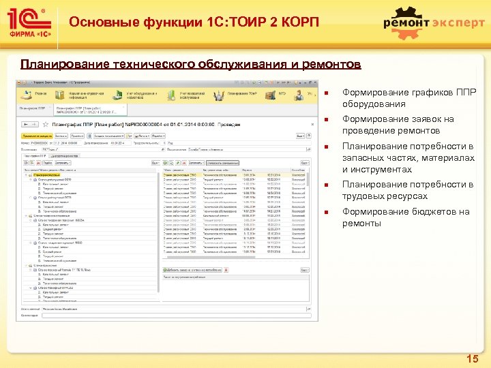Select the План-график ППР inner tab

click(35, 156)
